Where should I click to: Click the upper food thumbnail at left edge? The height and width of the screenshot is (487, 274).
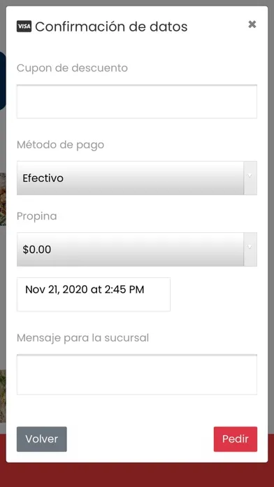coord(3,199)
